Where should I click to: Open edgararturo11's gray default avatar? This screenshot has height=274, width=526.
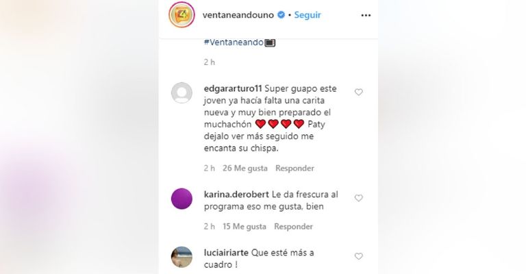tap(181, 93)
